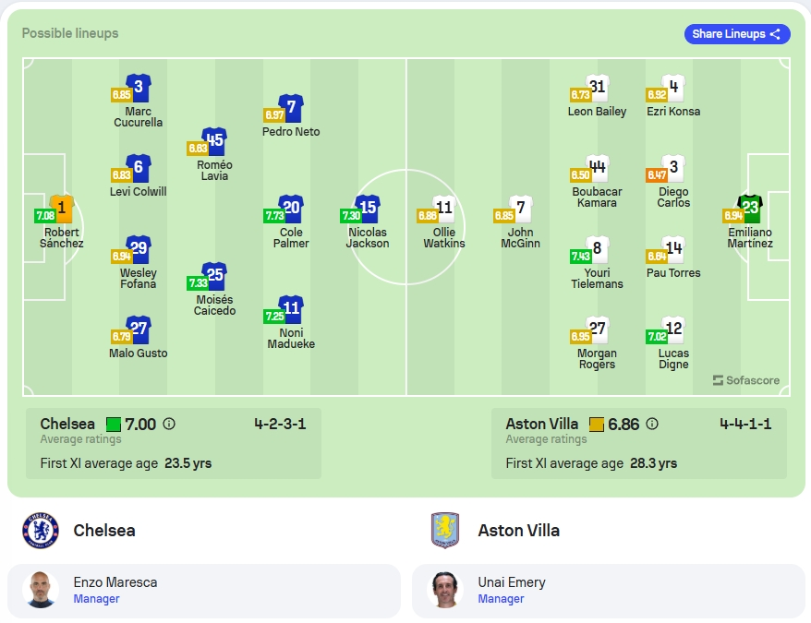
Task: Click Chelsea's green rating color square
Action: 114,425
